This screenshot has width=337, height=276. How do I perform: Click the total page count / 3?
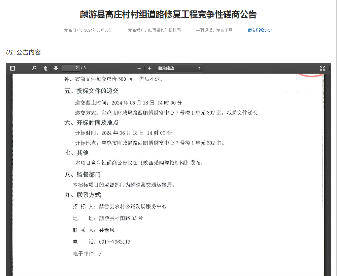tap(83, 68)
